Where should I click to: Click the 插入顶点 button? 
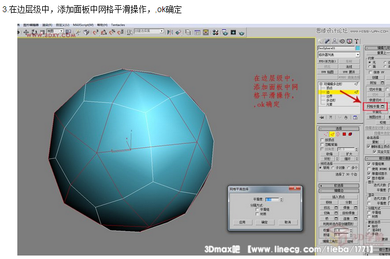[x=339, y=197]
